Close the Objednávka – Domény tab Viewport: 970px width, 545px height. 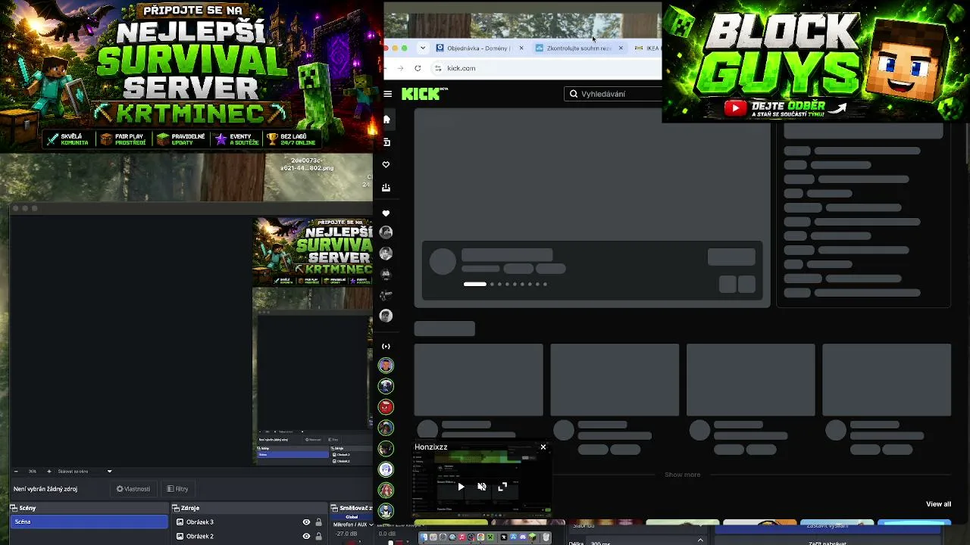(x=521, y=48)
